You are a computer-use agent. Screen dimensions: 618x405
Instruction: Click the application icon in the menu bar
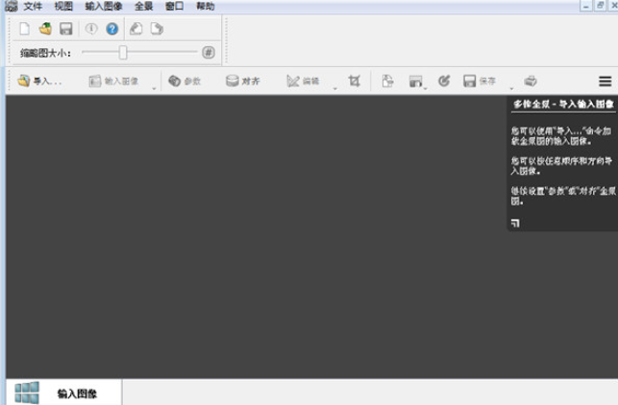pos(11,6)
